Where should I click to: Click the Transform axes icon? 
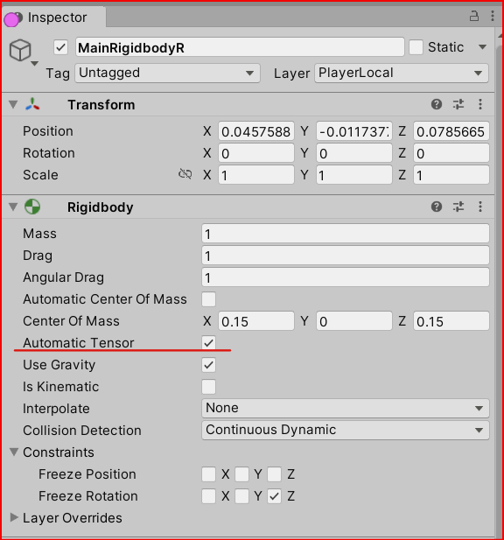(x=32, y=104)
